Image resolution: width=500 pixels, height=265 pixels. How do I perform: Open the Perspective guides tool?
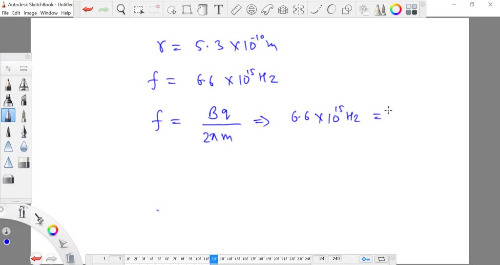tap(283, 10)
